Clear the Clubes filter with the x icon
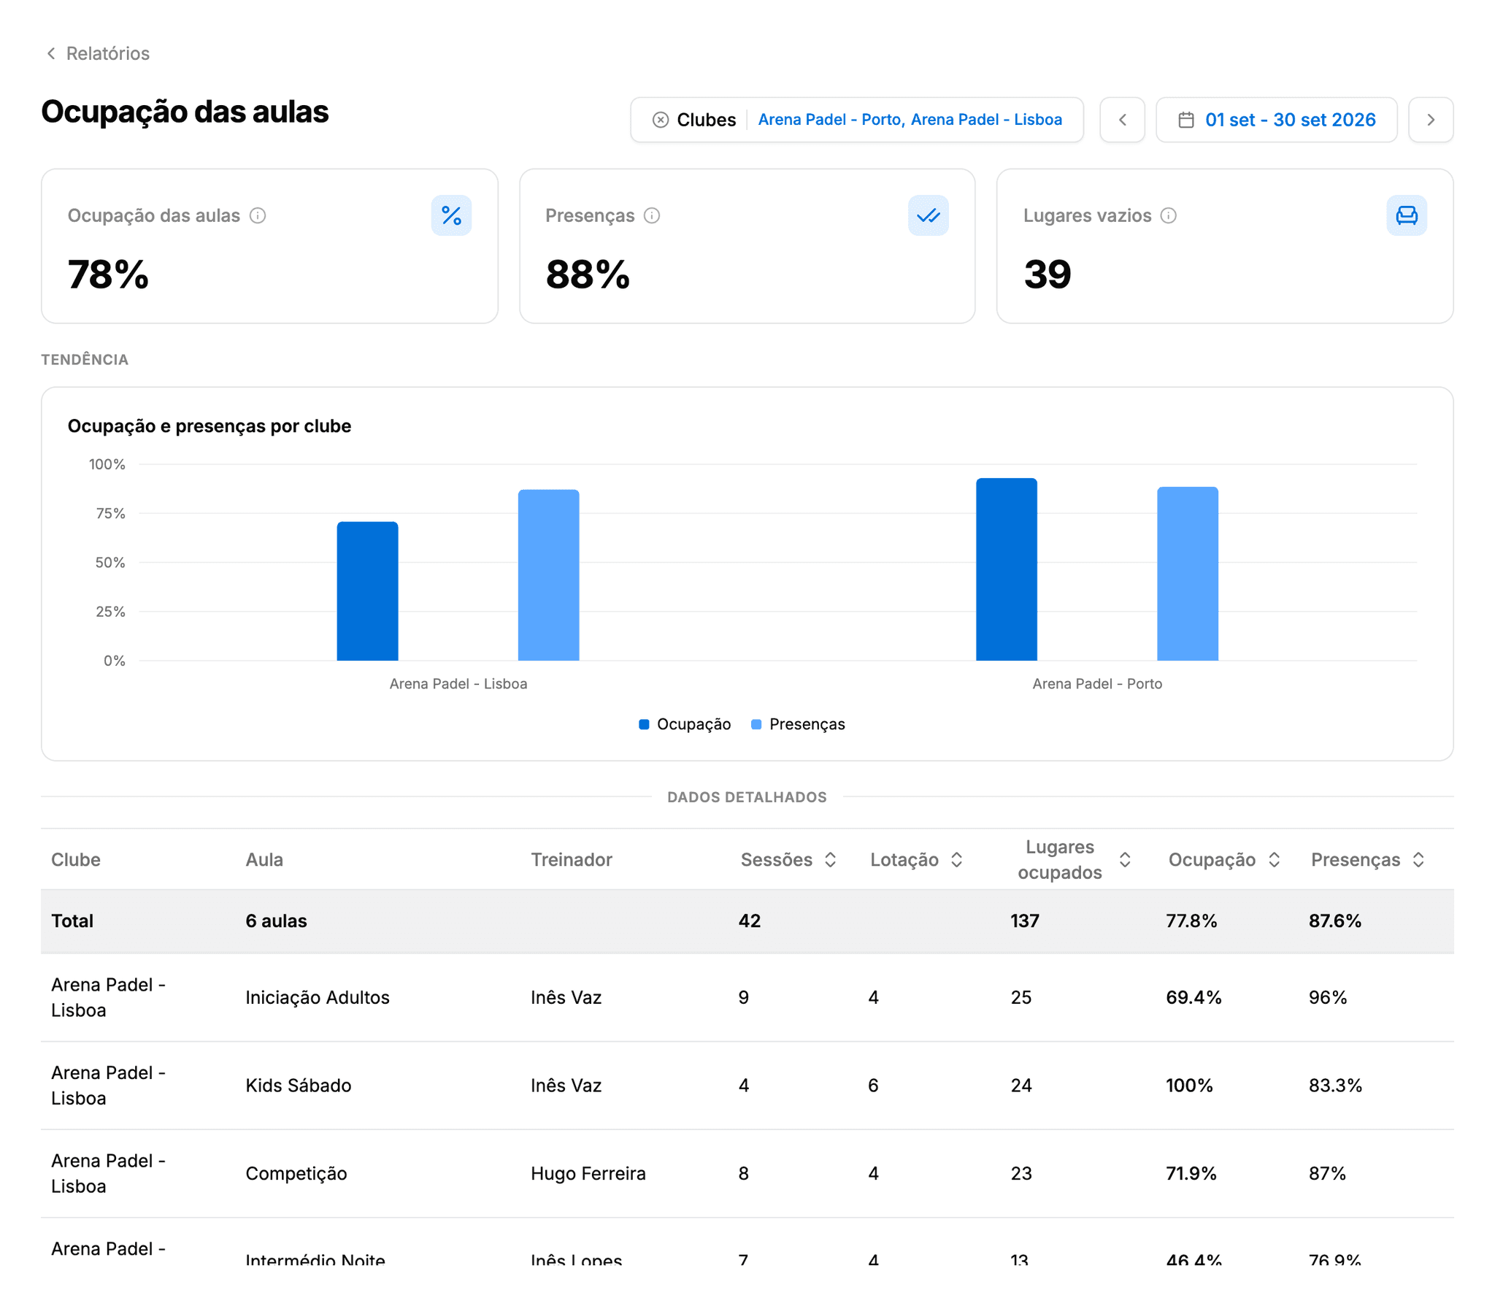 click(x=660, y=120)
